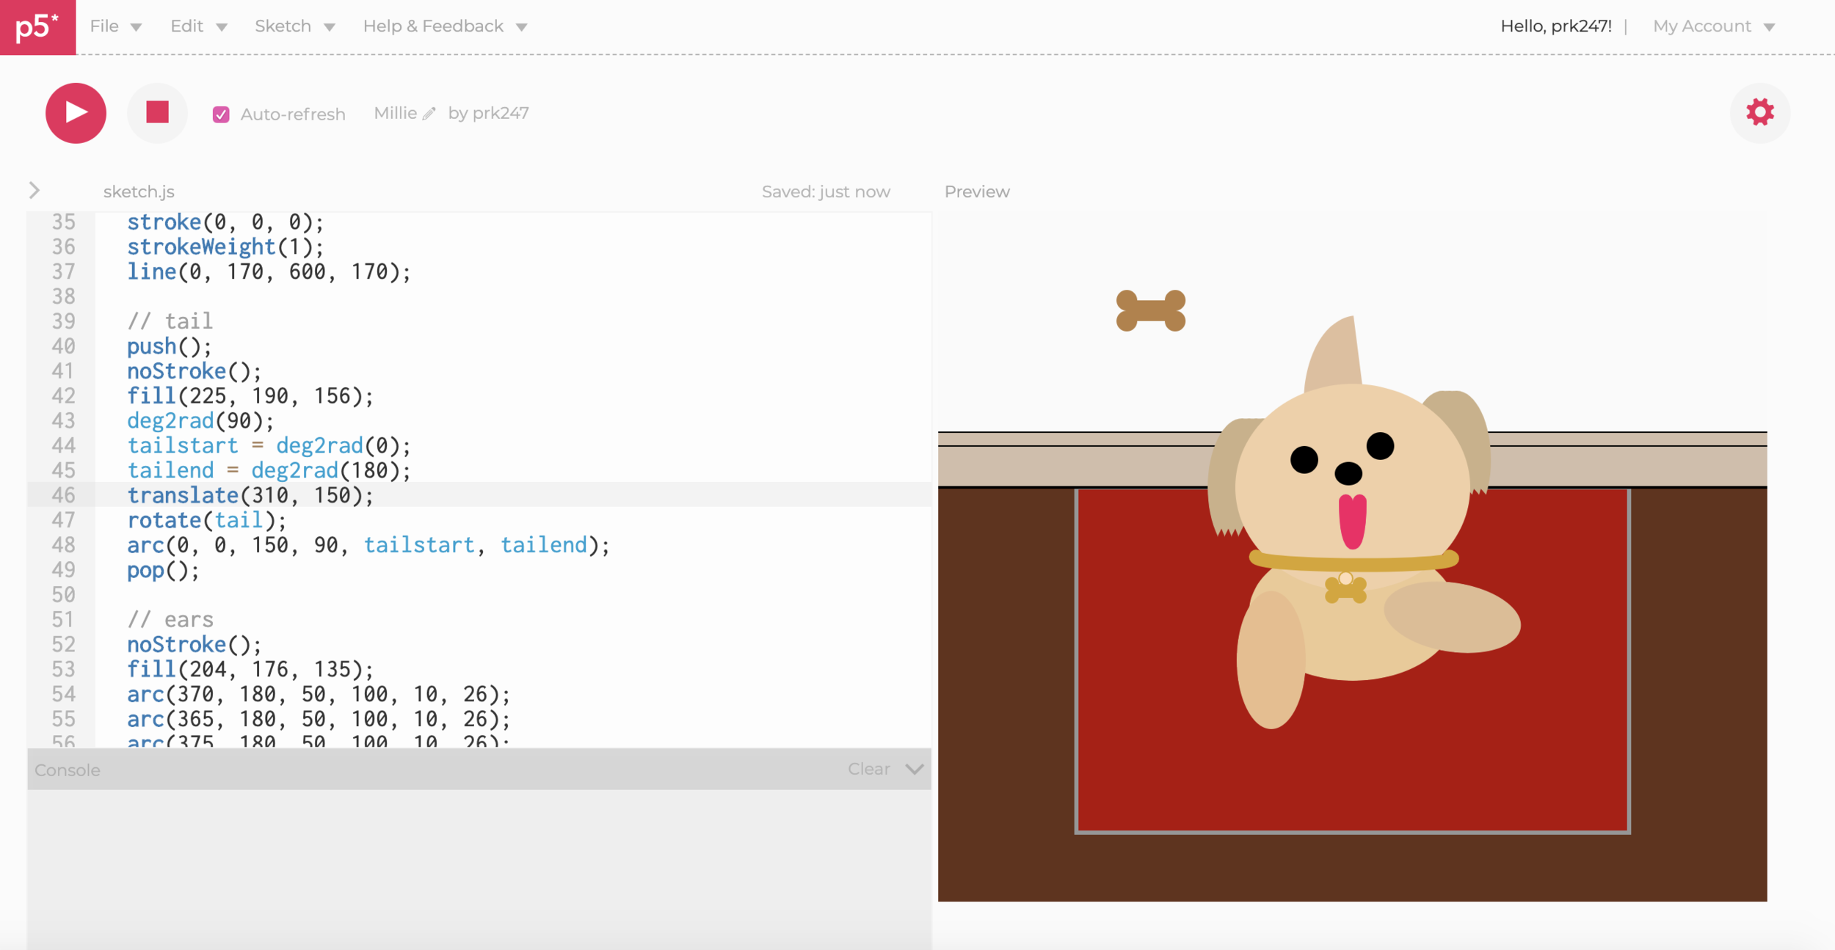Click the '// tail' comment line

point(170,321)
